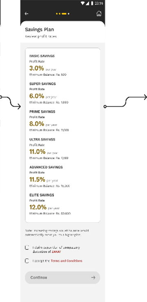Tap the back arrow icon
The width and height of the screenshot is (147, 302).
pos(27,14)
